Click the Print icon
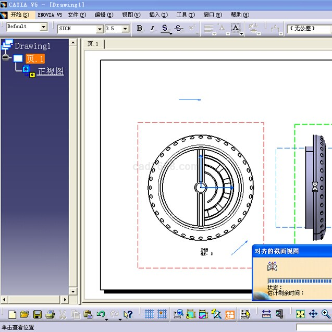This screenshot has width=332, height=332. 50,314
